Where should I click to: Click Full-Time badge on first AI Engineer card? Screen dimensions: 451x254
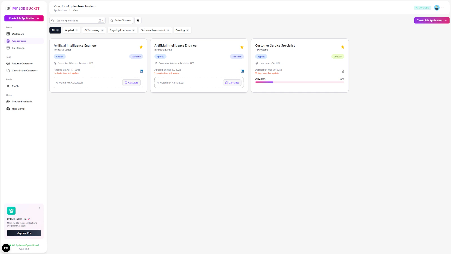point(136,57)
